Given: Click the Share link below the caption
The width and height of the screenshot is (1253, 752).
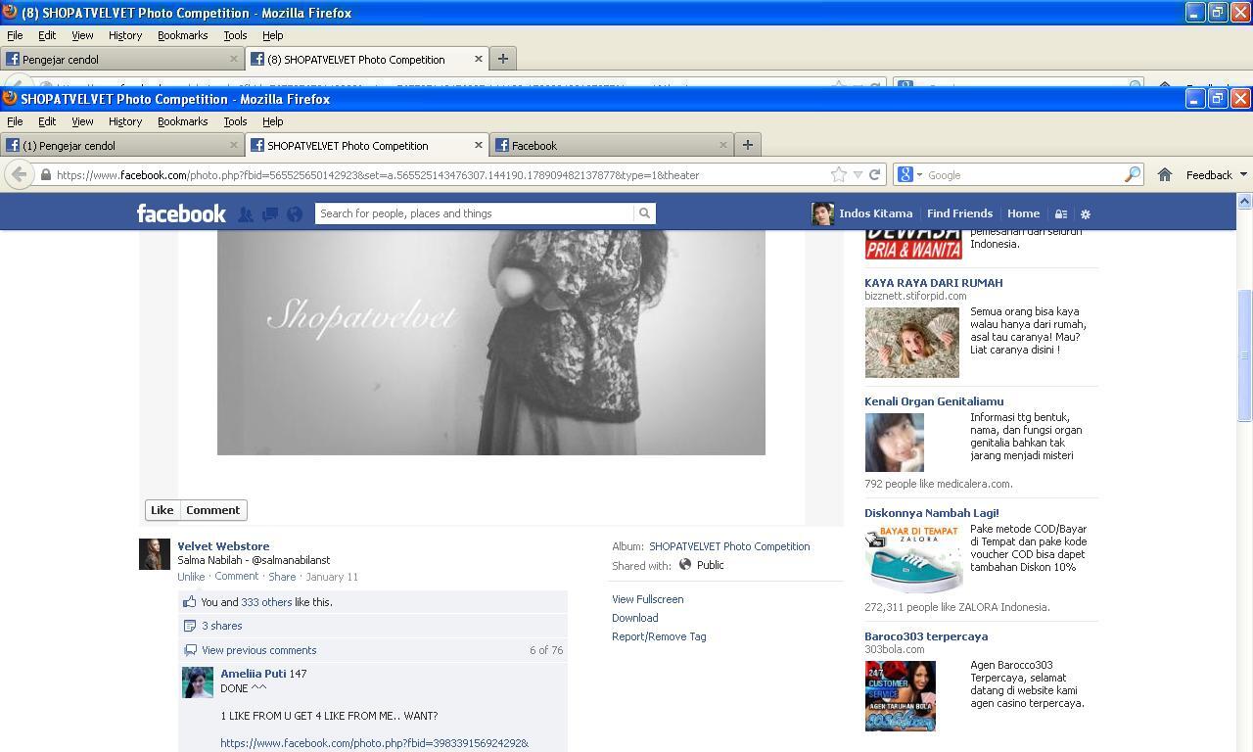Looking at the screenshot, I should (x=282, y=577).
